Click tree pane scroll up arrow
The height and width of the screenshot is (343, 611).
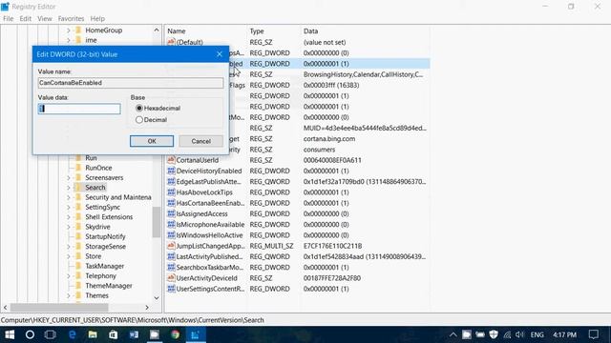pos(157,30)
